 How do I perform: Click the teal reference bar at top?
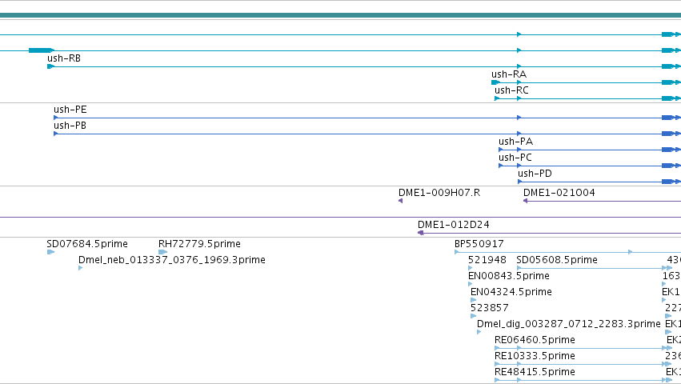pos(341,15)
